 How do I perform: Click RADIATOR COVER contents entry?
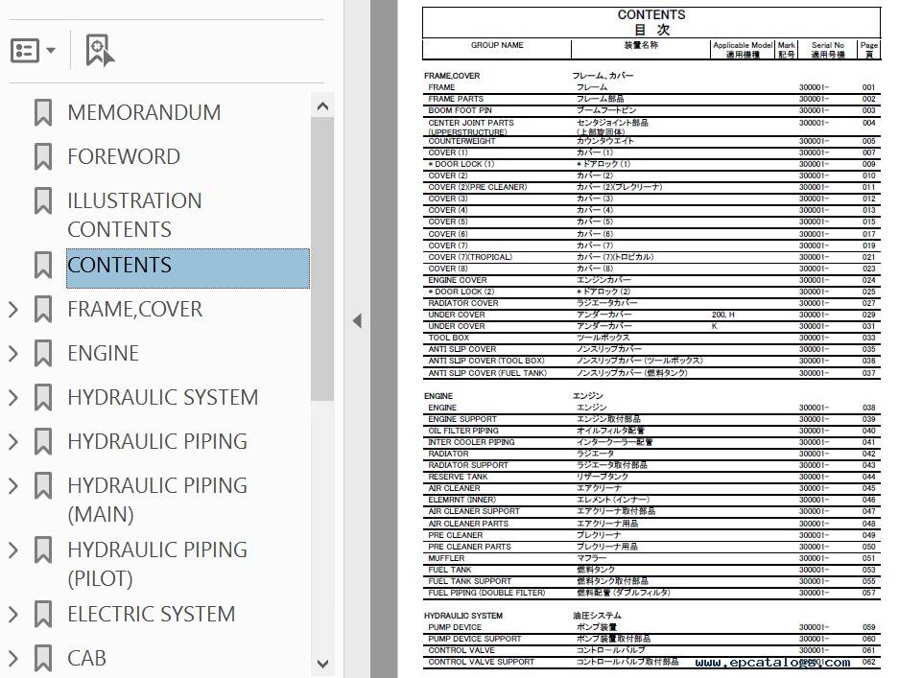462,303
